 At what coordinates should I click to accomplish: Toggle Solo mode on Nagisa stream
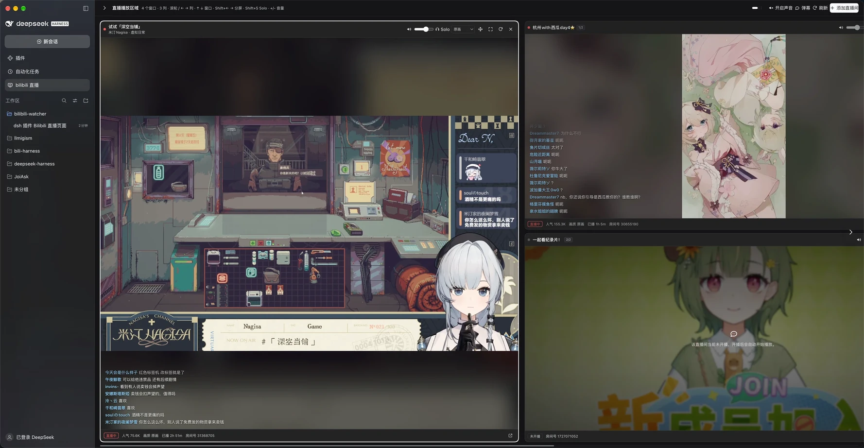pyautogui.click(x=442, y=29)
